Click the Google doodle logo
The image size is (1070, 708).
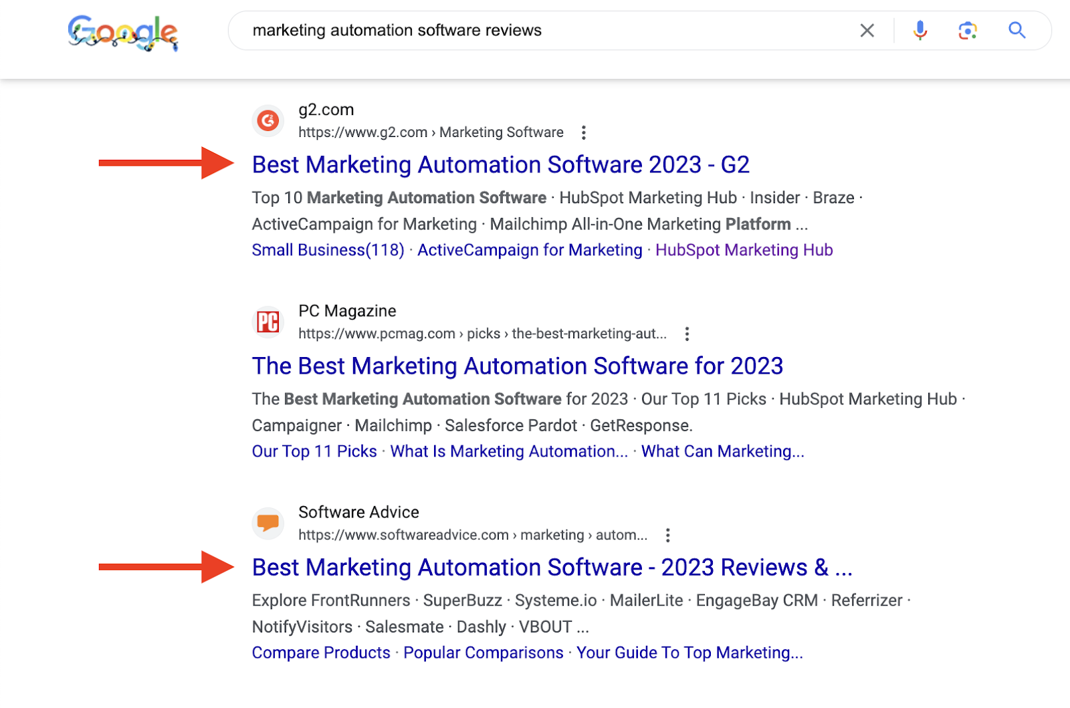[123, 32]
